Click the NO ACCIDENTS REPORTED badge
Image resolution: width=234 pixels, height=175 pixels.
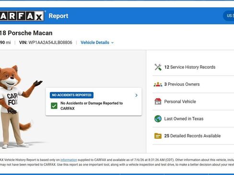point(71,95)
